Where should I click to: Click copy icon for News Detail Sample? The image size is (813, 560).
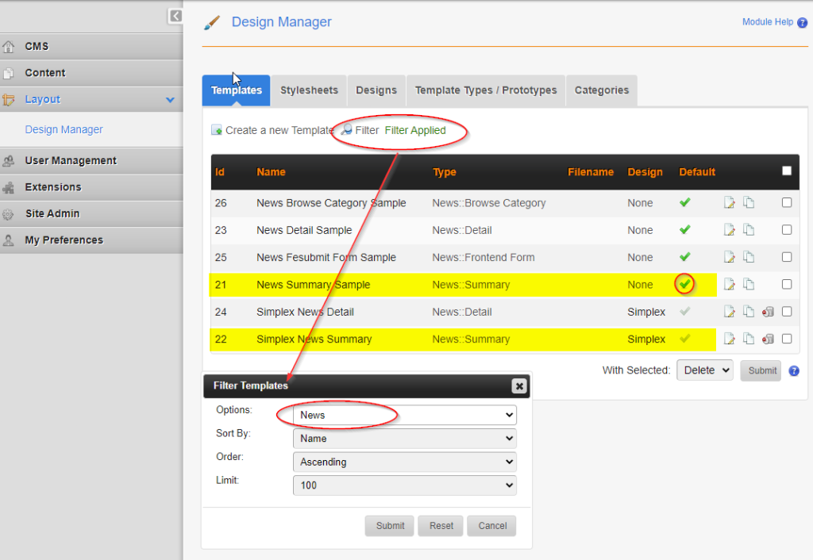coord(749,230)
